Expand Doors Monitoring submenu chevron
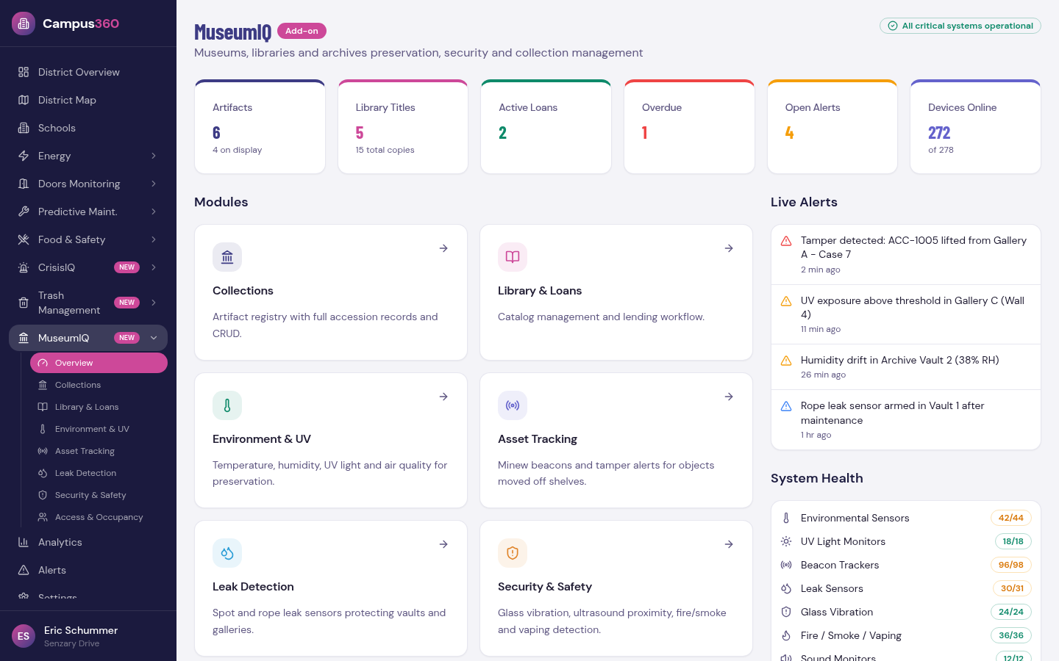 click(x=154, y=184)
